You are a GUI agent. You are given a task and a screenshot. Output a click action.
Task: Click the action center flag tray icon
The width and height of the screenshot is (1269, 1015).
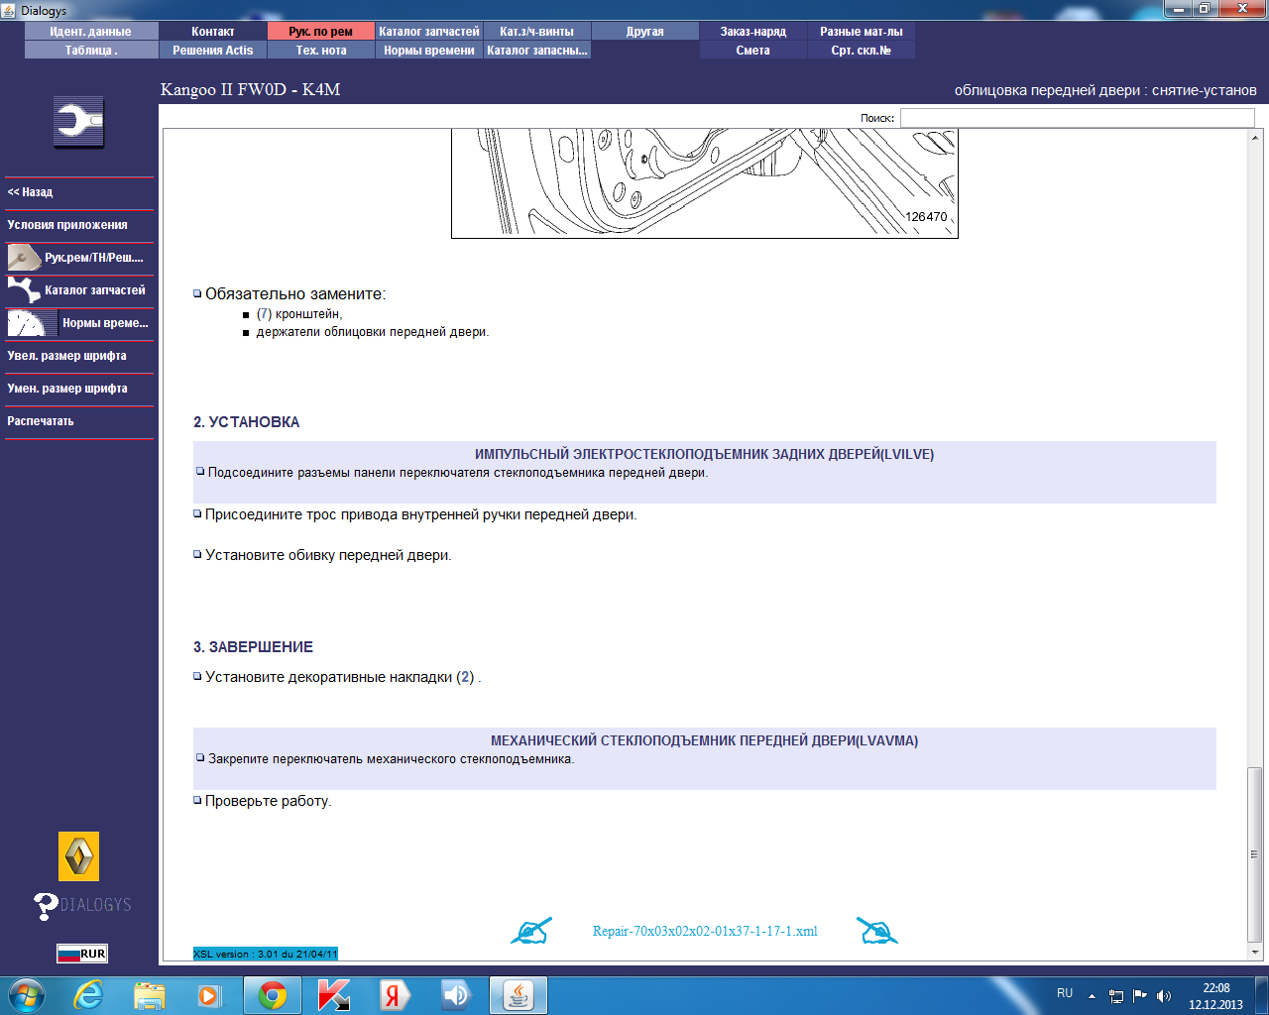(1140, 995)
